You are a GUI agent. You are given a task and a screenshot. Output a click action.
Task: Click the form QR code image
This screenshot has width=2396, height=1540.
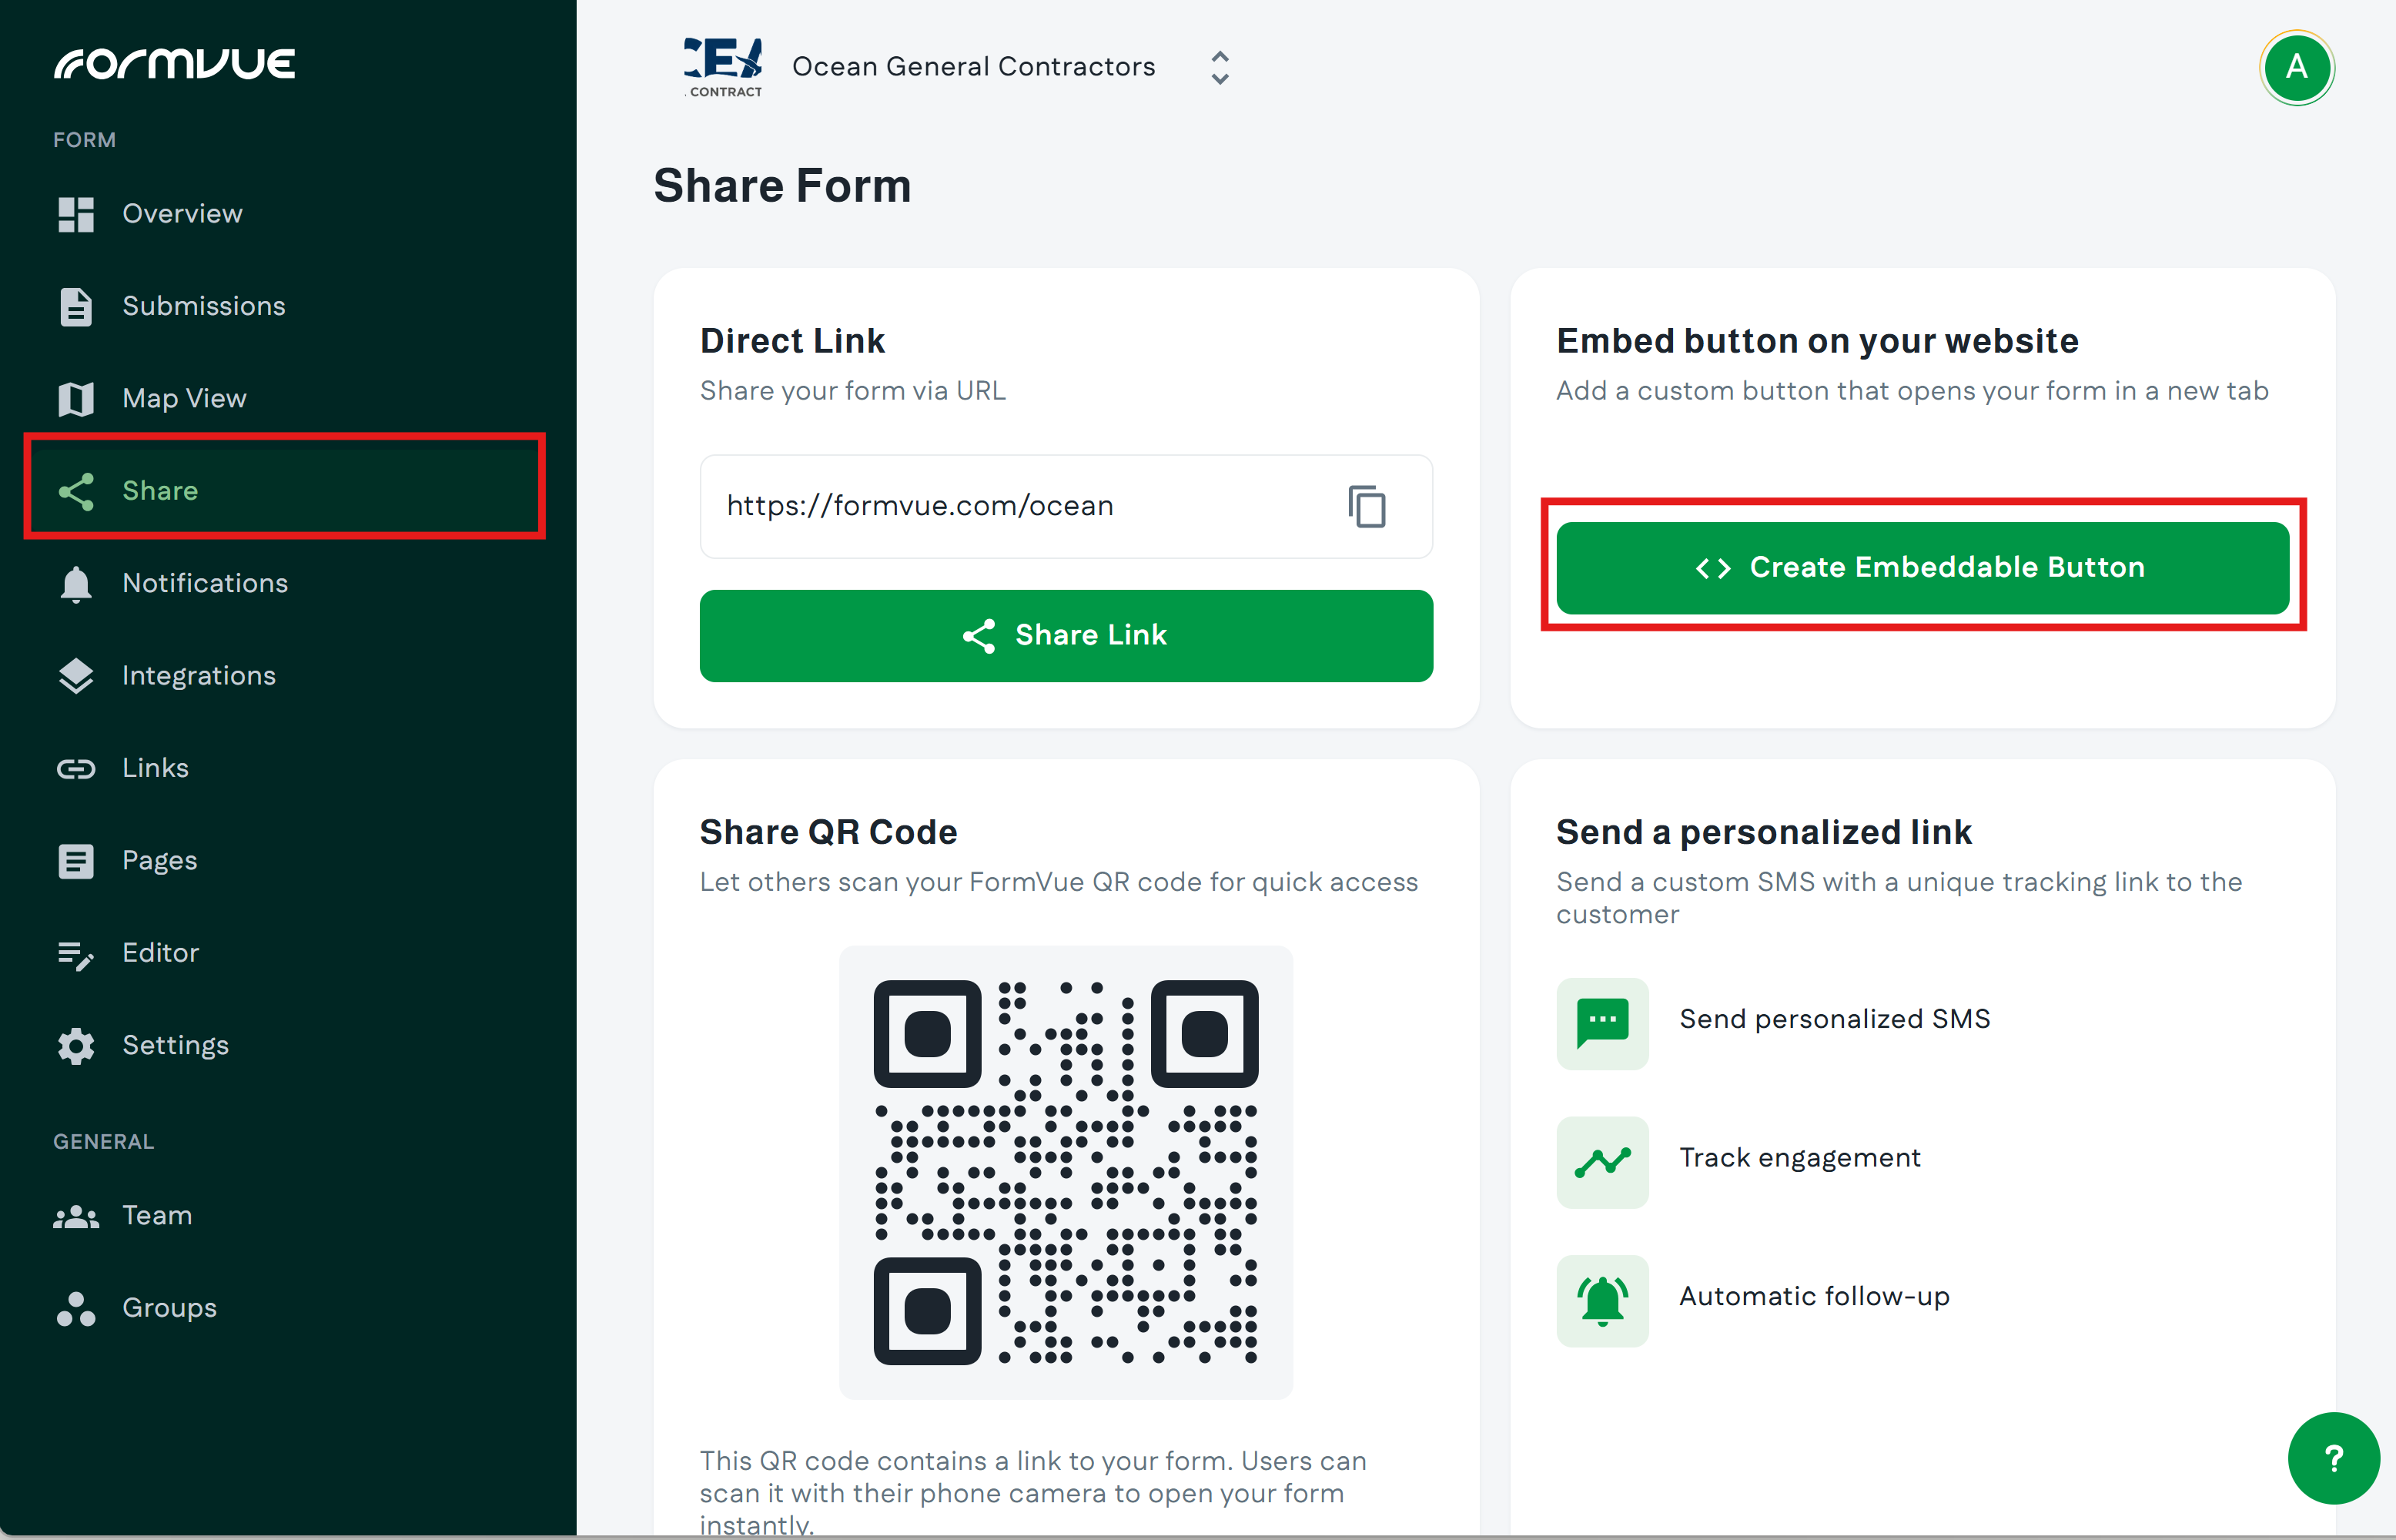coord(1066,1172)
